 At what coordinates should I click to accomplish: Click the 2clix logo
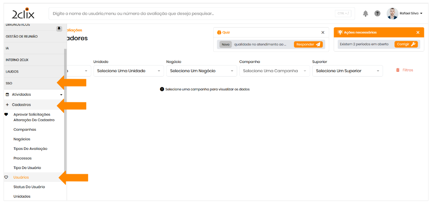pos(23,14)
